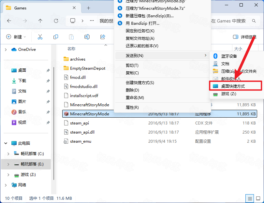Expand the 畅玩部落 (C:) drive node
264x203 pixels.
tap(8, 154)
